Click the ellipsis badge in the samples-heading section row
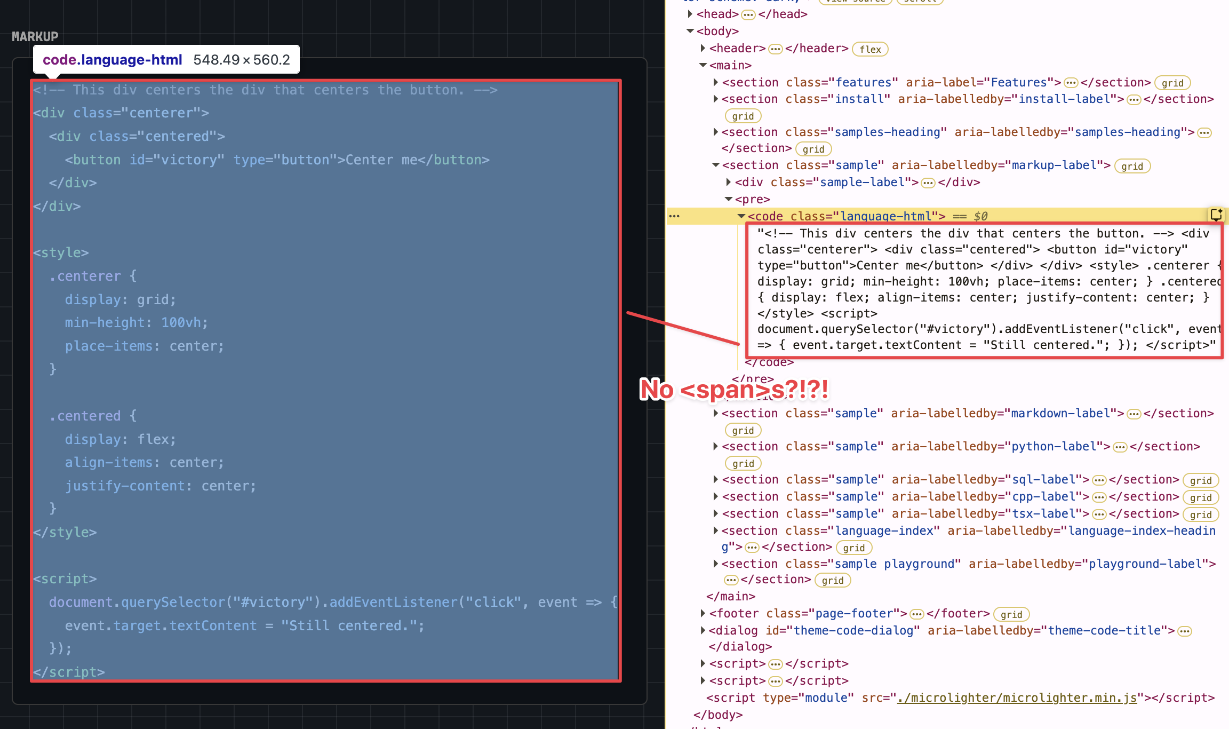Image resolution: width=1229 pixels, height=729 pixels. (x=1204, y=133)
